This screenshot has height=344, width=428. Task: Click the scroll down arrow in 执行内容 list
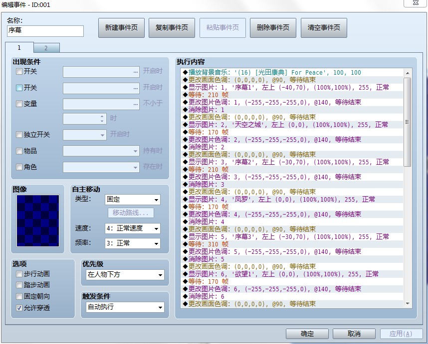point(407,303)
